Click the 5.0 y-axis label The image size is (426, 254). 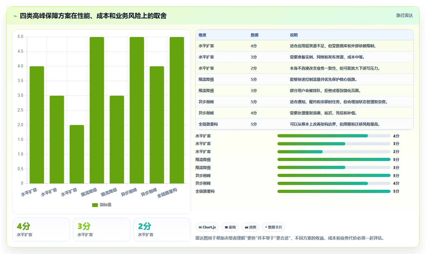pyautogui.click(x=20, y=37)
